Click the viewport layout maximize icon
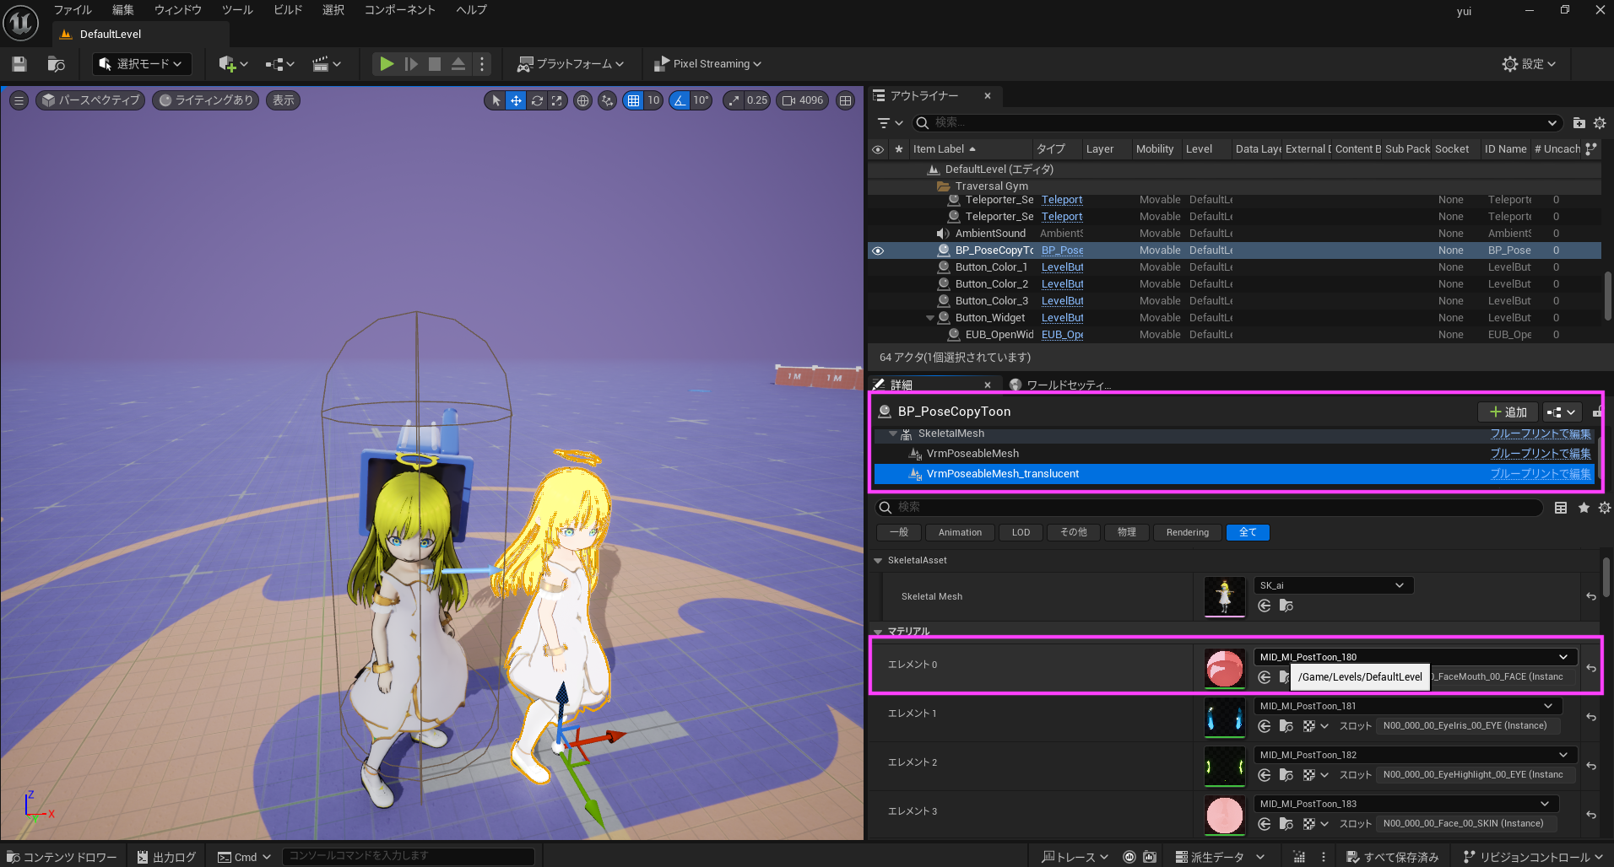This screenshot has height=867, width=1614. [845, 100]
